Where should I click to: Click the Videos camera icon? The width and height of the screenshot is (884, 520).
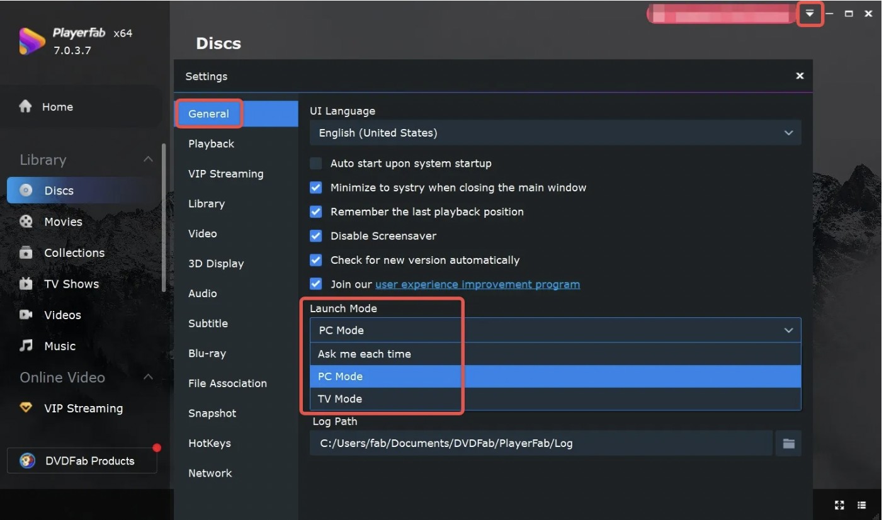[26, 315]
